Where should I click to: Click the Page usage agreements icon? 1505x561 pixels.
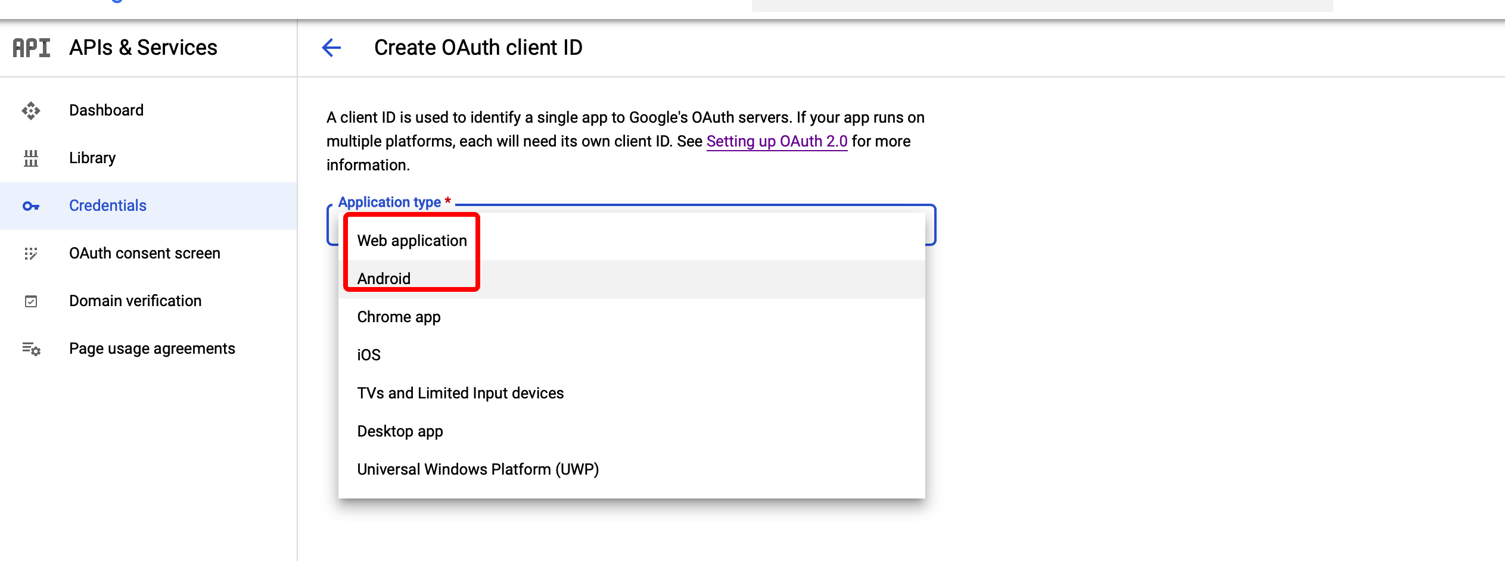30,349
